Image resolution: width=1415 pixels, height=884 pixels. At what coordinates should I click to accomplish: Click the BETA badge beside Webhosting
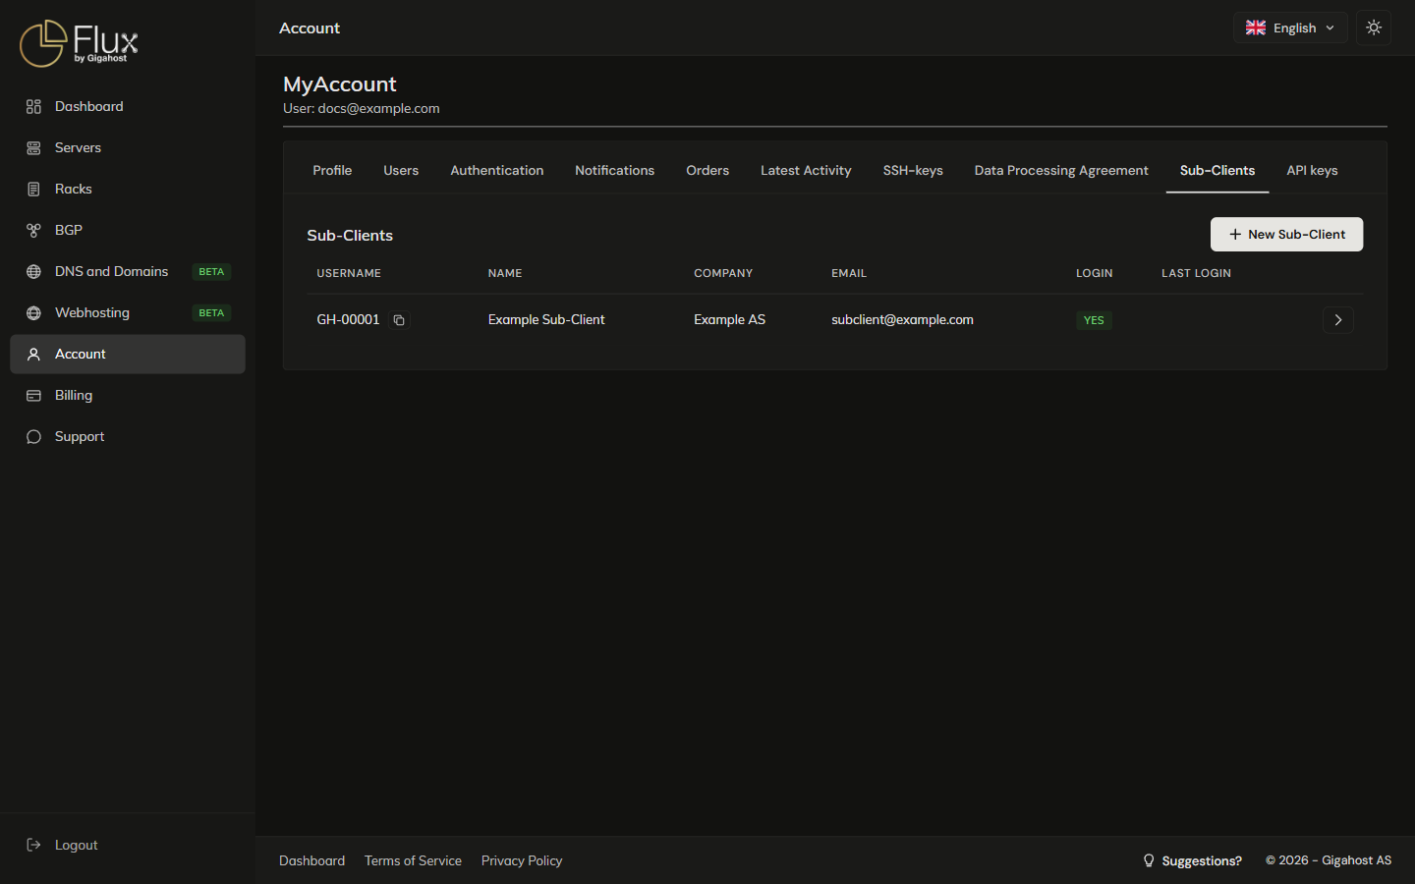[211, 313]
